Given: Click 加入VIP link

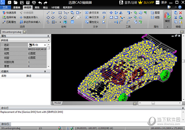Looking at the screenshot, I should pos(146,2).
